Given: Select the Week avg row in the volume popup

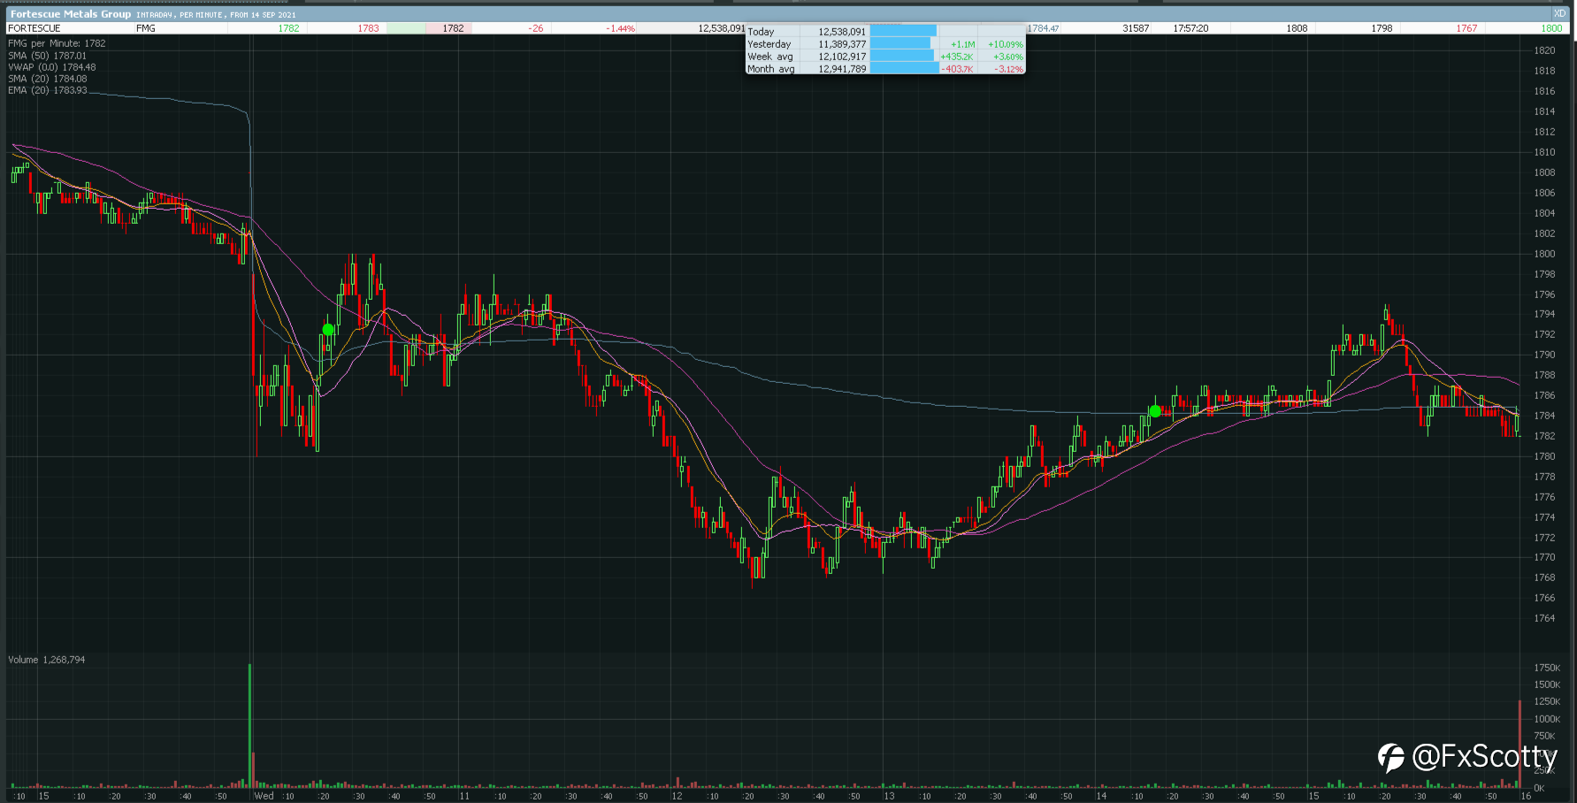Looking at the screenshot, I should (885, 56).
